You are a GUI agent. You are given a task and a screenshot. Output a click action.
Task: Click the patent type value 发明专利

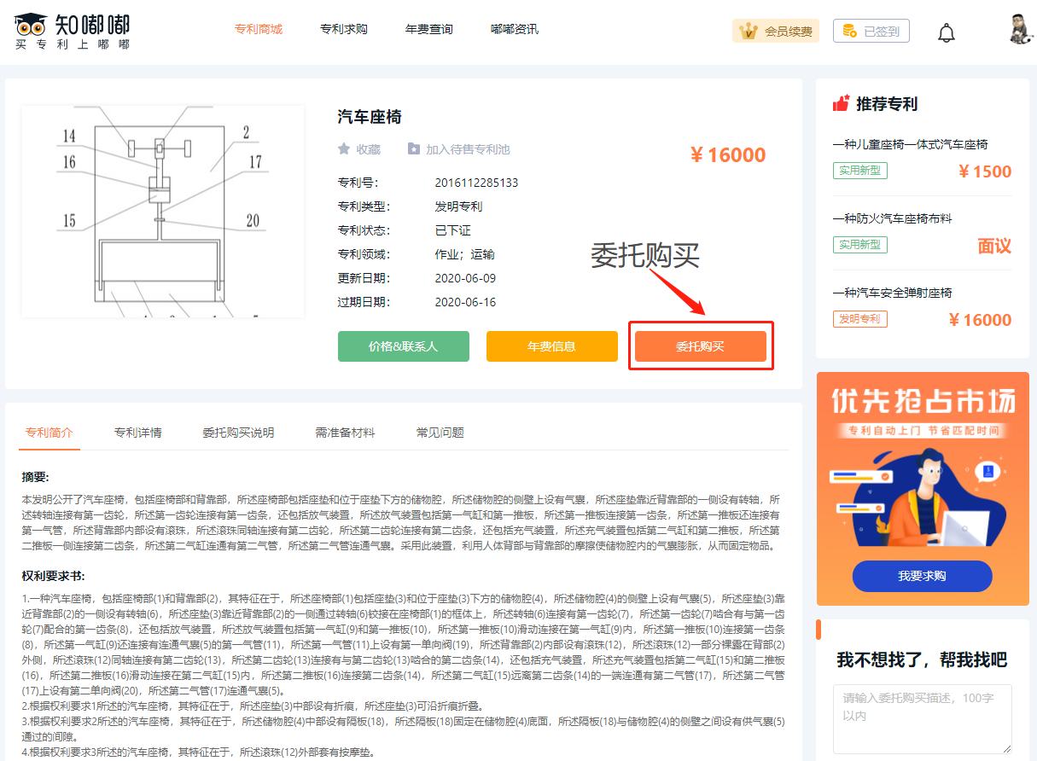(458, 206)
